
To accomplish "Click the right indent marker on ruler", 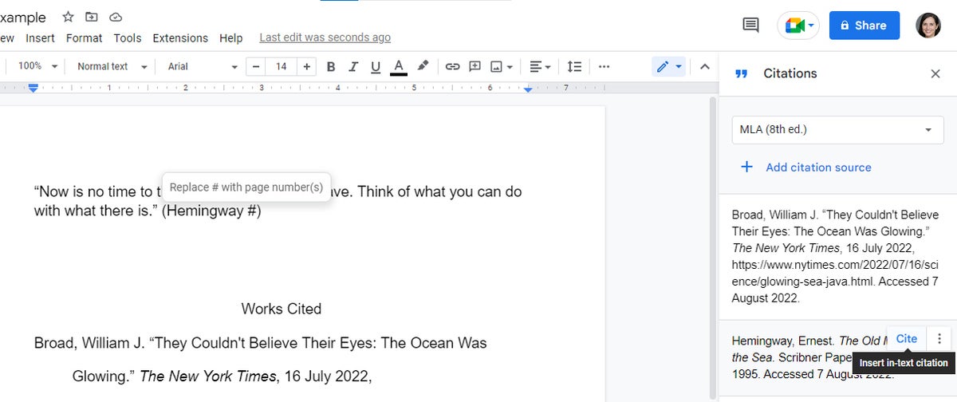I will pos(529,89).
